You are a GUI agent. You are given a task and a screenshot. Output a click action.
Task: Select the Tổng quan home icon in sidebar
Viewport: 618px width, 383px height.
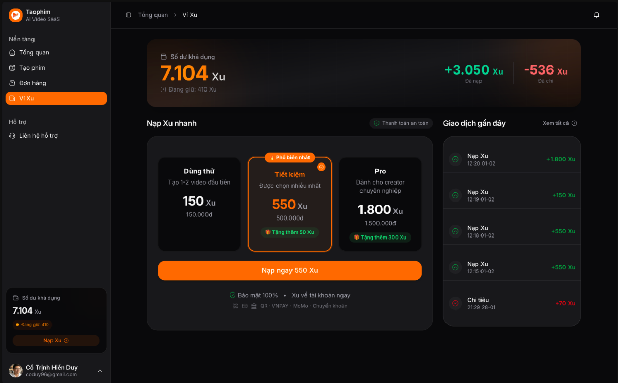(x=11, y=52)
